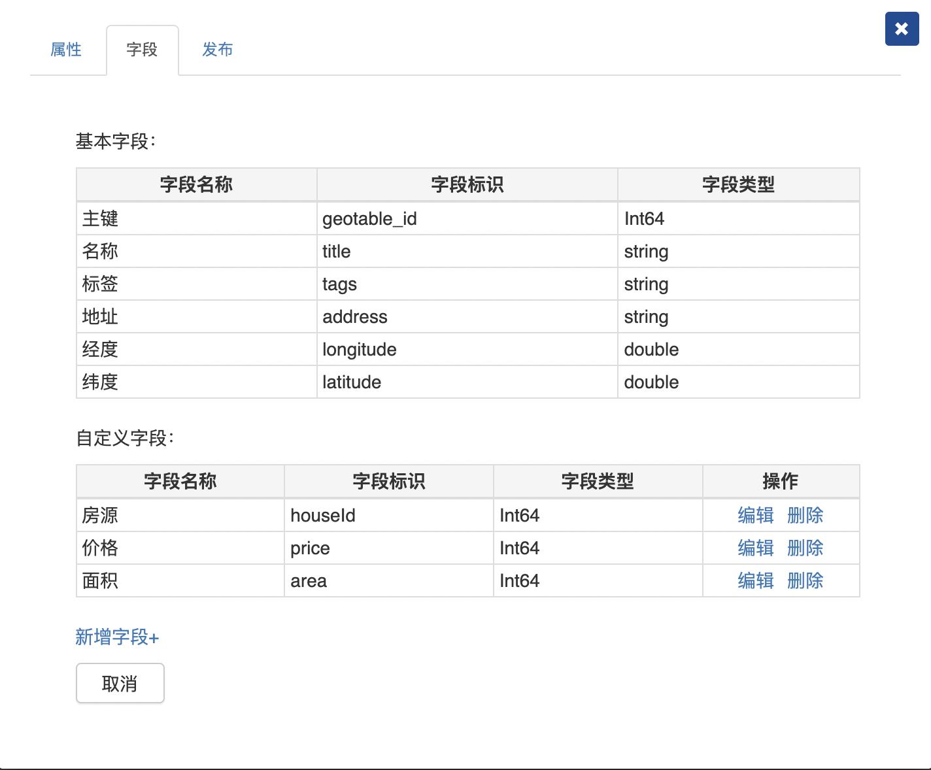Close the dialog with the X button
This screenshot has height=770, width=931.
coord(902,29)
